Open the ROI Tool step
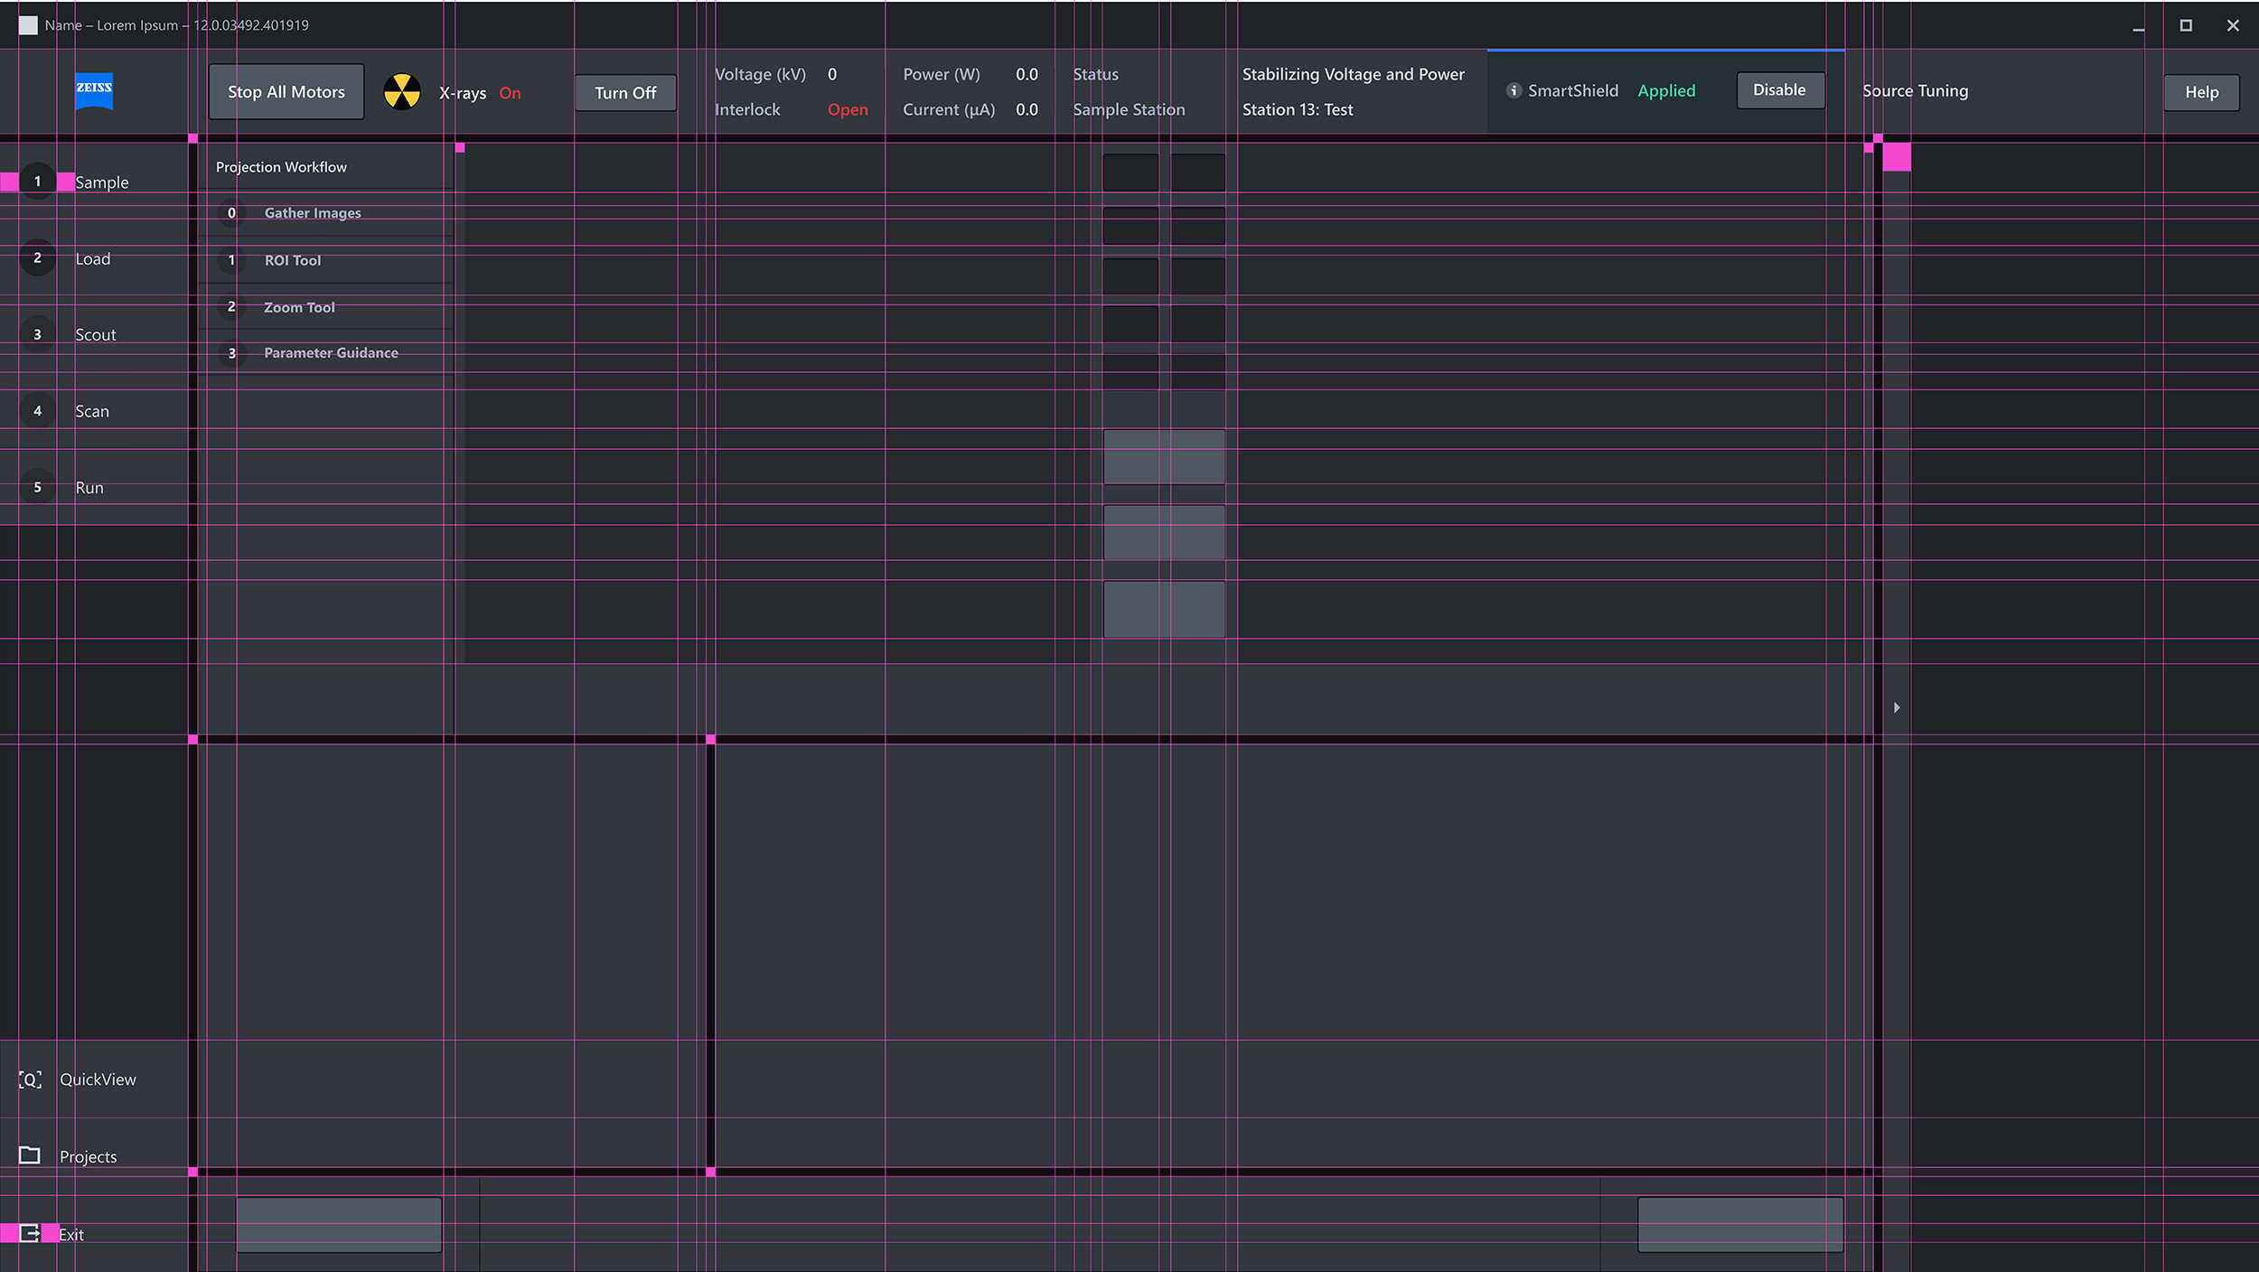 [x=292, y=260]
